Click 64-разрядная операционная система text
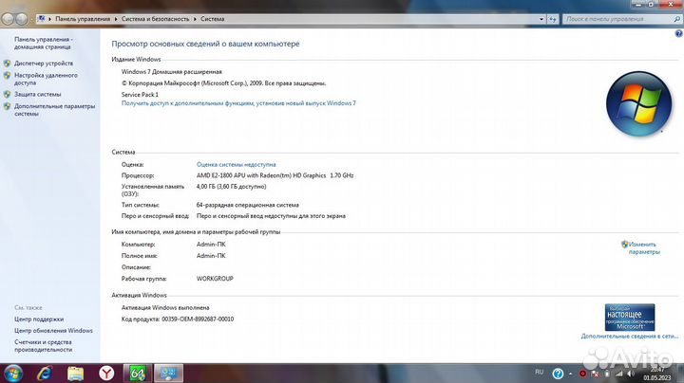 pyautogui.click(x=247, y=205)
